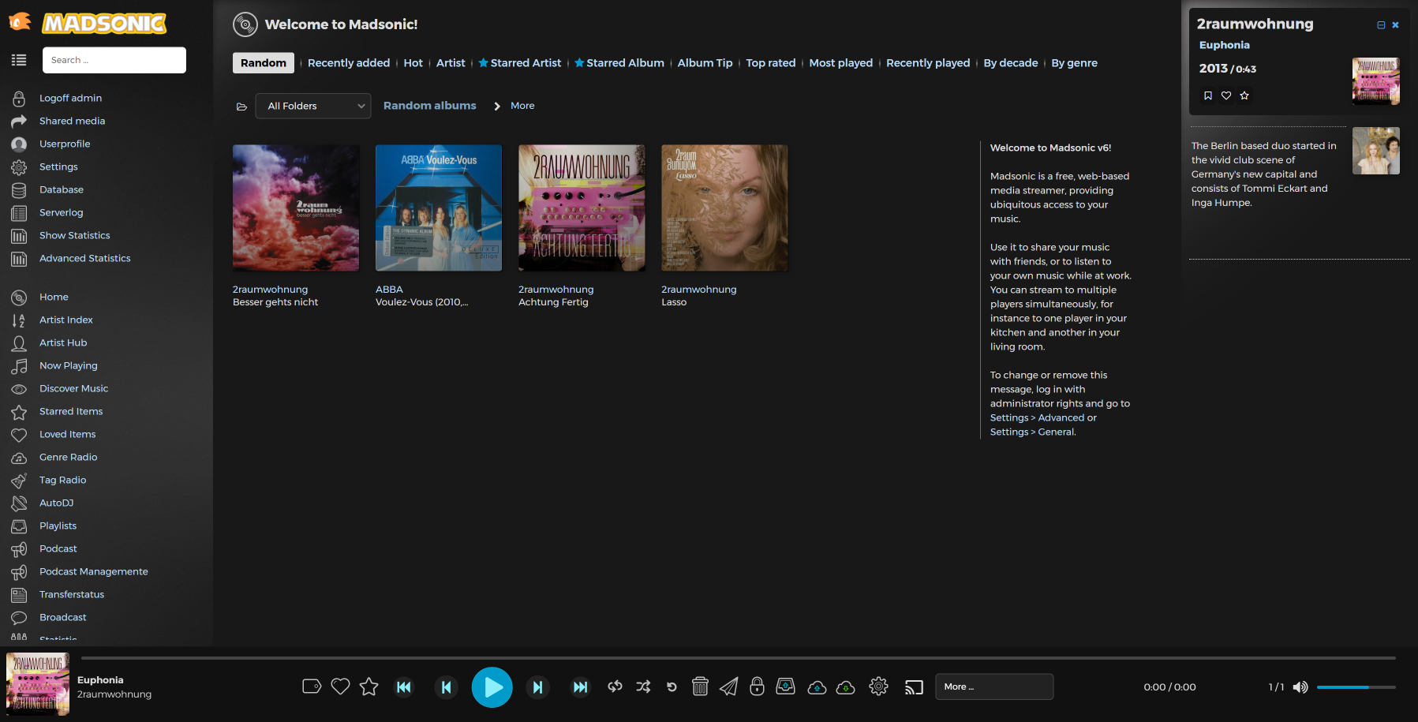Switch to the Recently added tab
The image size is (1418, 722).
point(348,63)
